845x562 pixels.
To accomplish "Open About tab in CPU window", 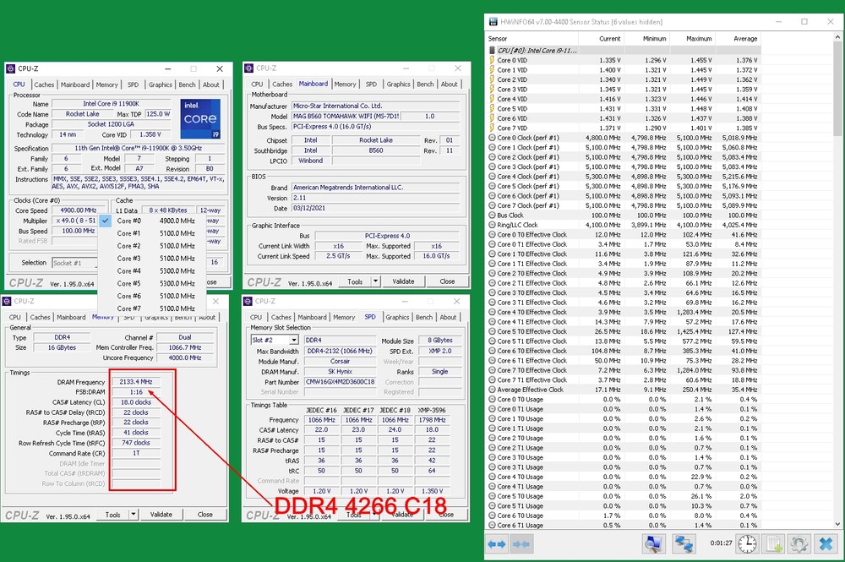I will 210,85.
